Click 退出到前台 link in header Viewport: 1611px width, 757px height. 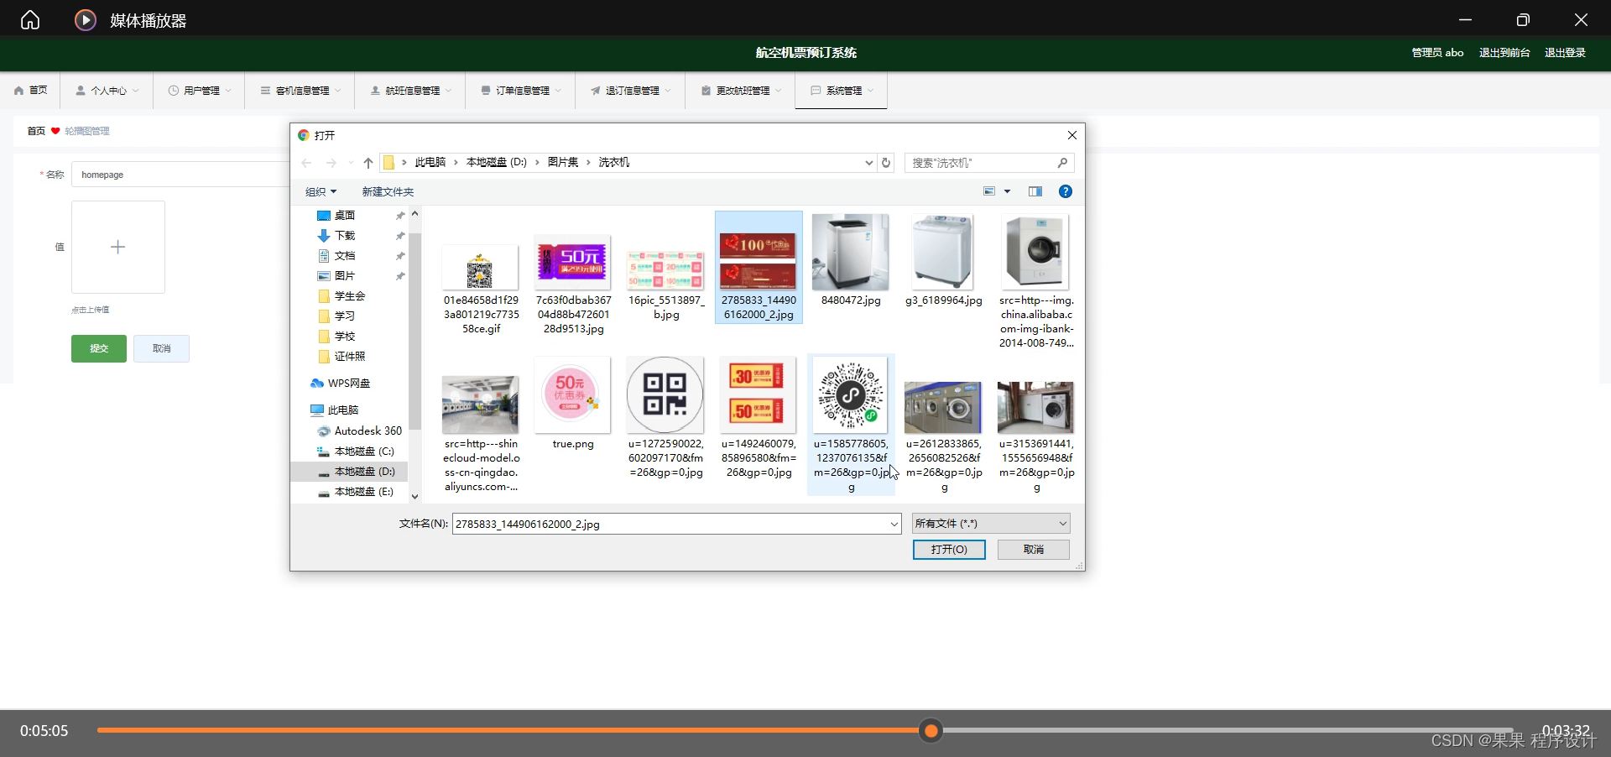[x=1504, y=53]
